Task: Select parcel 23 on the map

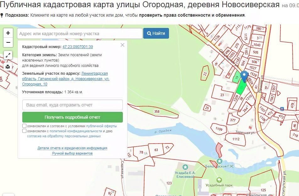Action: [x=222, y=95]
